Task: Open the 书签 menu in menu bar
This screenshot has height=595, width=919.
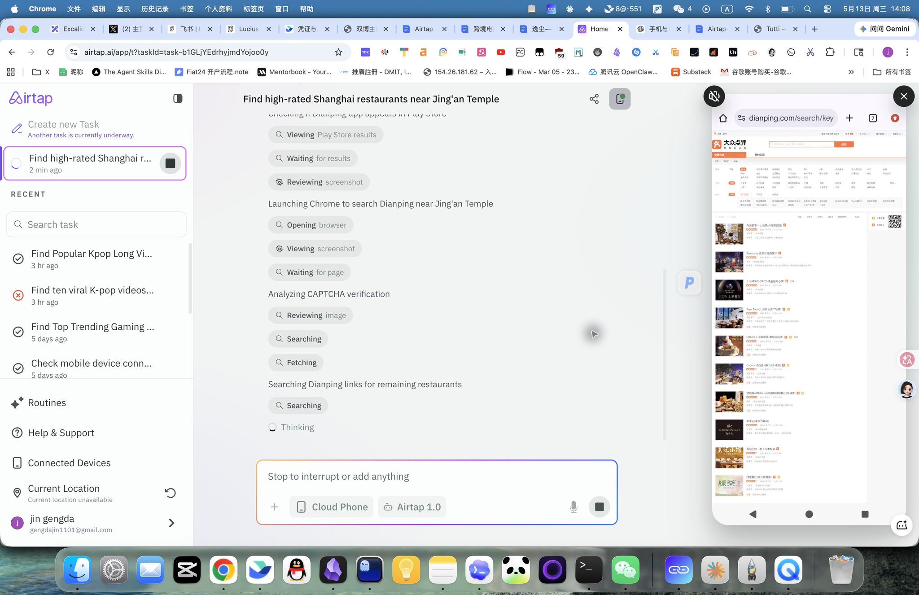Action: 186,9
